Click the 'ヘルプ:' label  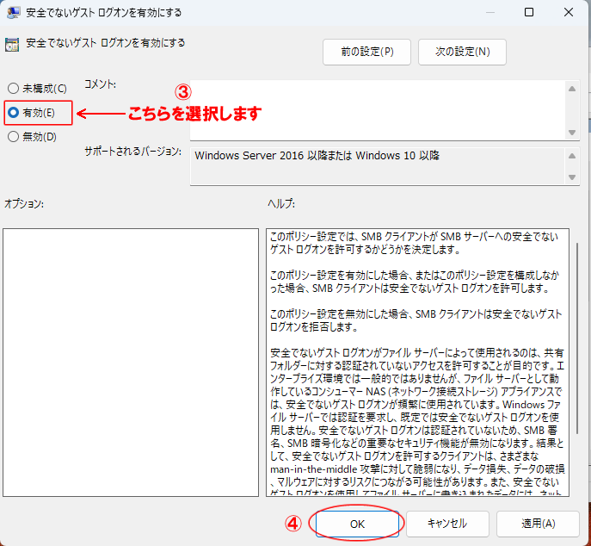(281, 204)
